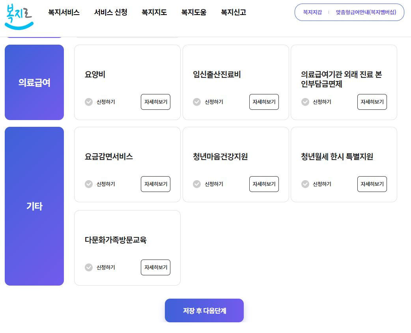The width and height of the screenshot is (411, 333).
Task: Toggle the 신청하기 icon for 다문화가족방문교육
Action: pos(89,267)
